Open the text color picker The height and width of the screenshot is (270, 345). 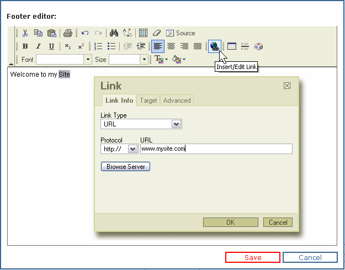point(161,60)
